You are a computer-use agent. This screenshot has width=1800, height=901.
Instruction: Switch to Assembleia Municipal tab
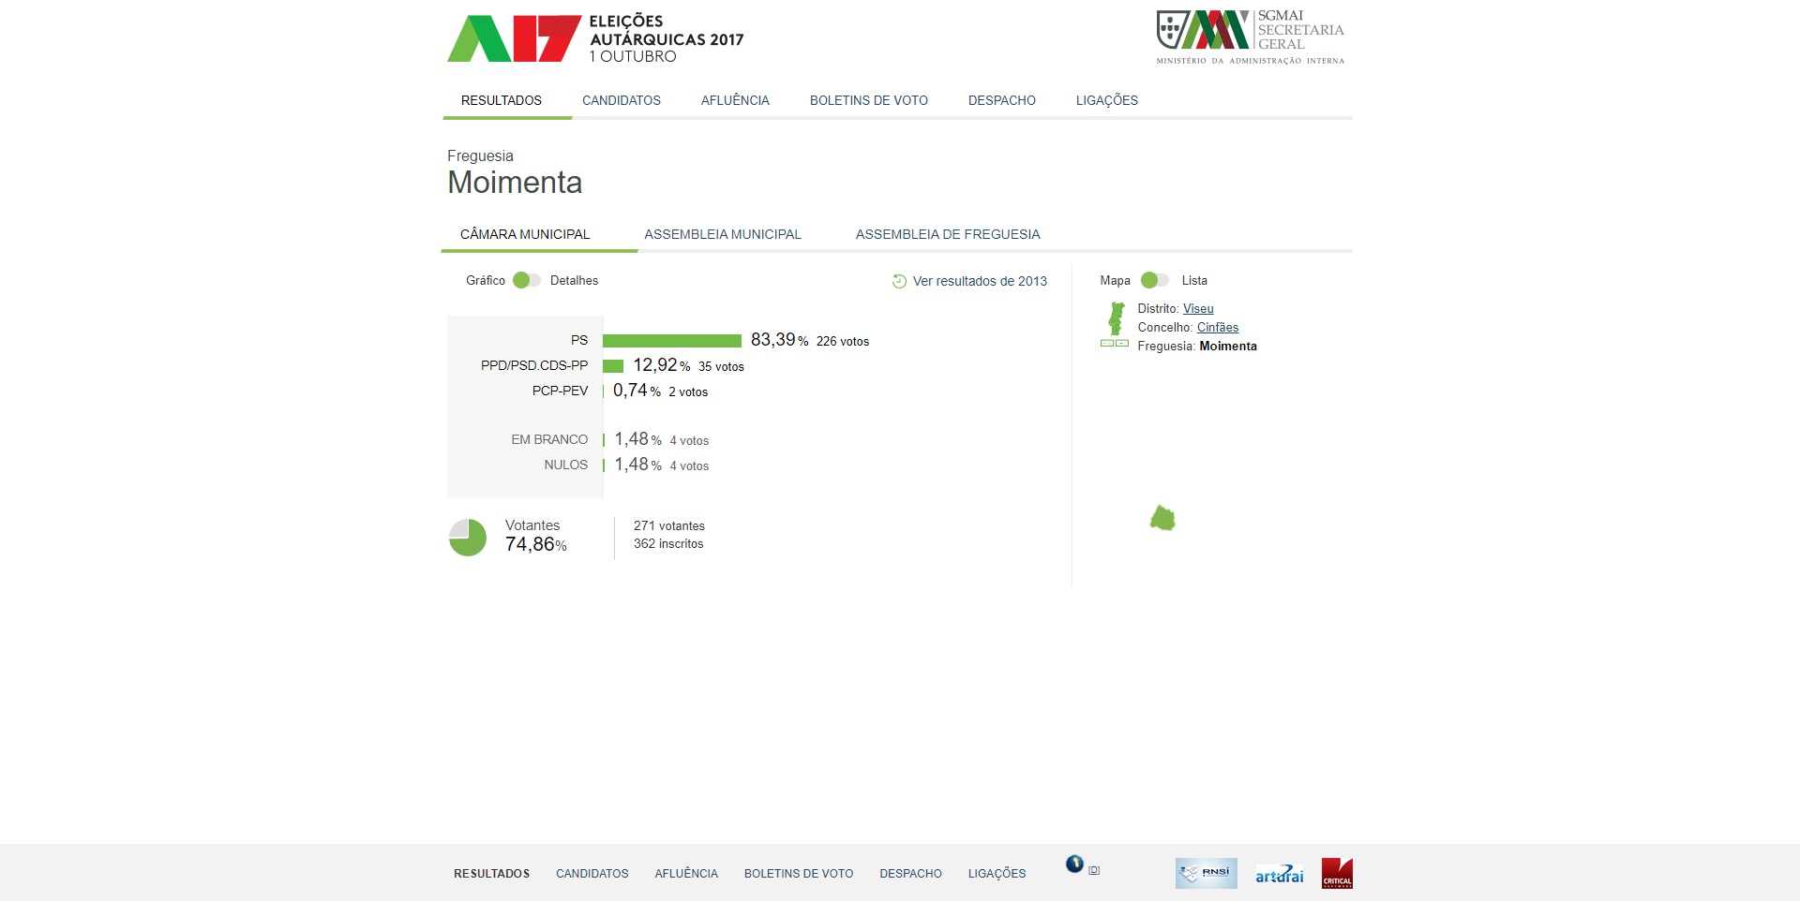point(722,234)
